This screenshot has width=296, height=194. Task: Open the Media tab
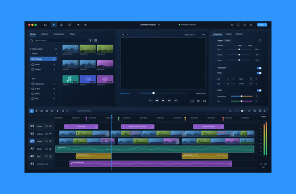point(32,34)
